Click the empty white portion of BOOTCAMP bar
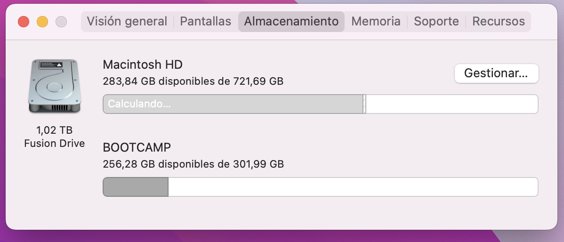 coord(353,187)
